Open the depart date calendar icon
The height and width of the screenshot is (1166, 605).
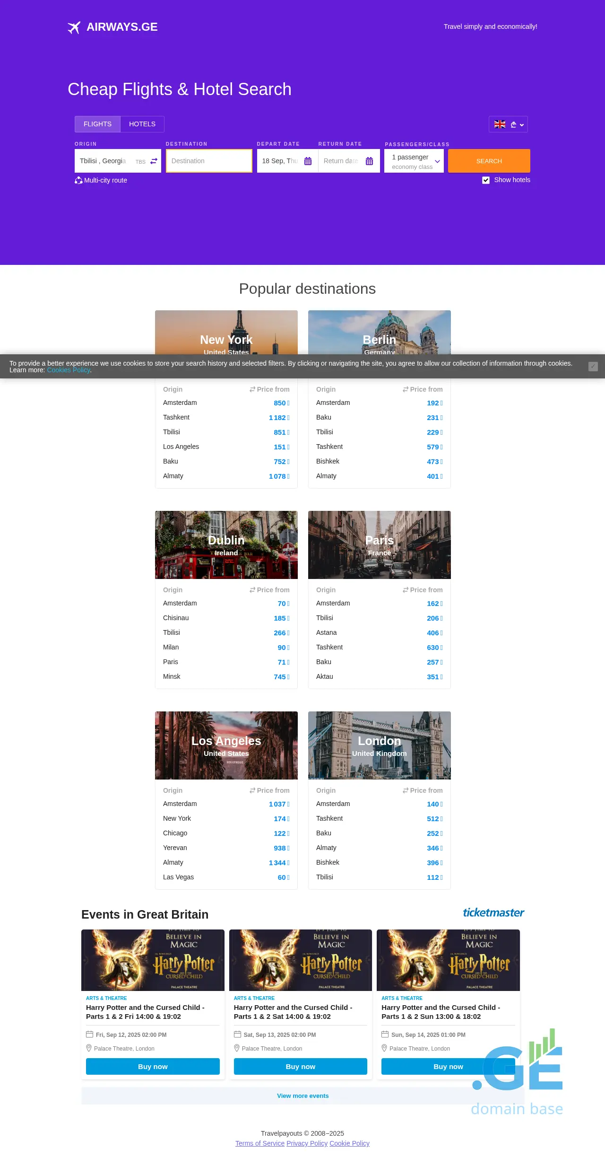click(x=308, y=161)
